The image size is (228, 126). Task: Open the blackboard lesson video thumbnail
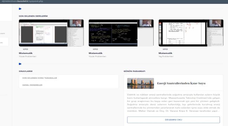[121, 33]
